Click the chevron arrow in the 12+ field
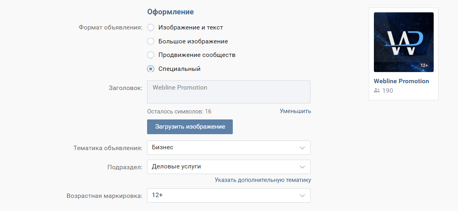 click(x=302, y=195)
